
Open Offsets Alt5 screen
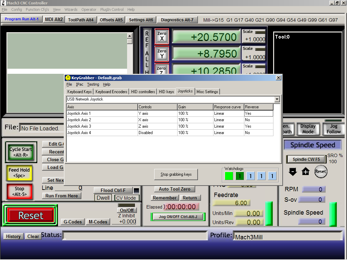tap(111, 20)
